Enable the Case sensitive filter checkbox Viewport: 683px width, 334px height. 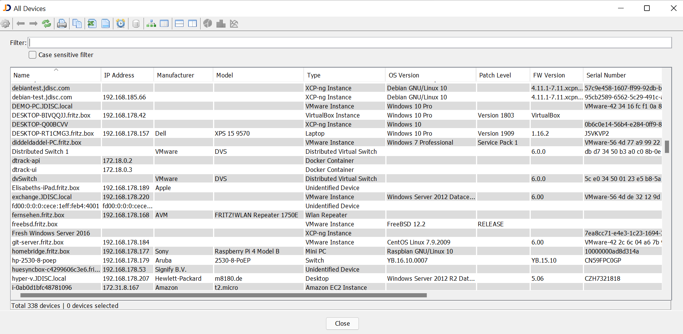[33, 55]
